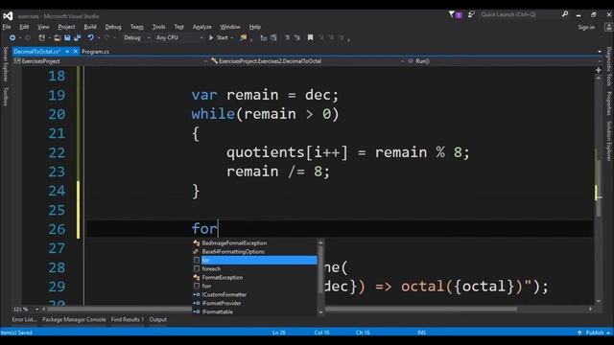
Task: Click the Find in Files toolbar icon
Action: point(244,38)
